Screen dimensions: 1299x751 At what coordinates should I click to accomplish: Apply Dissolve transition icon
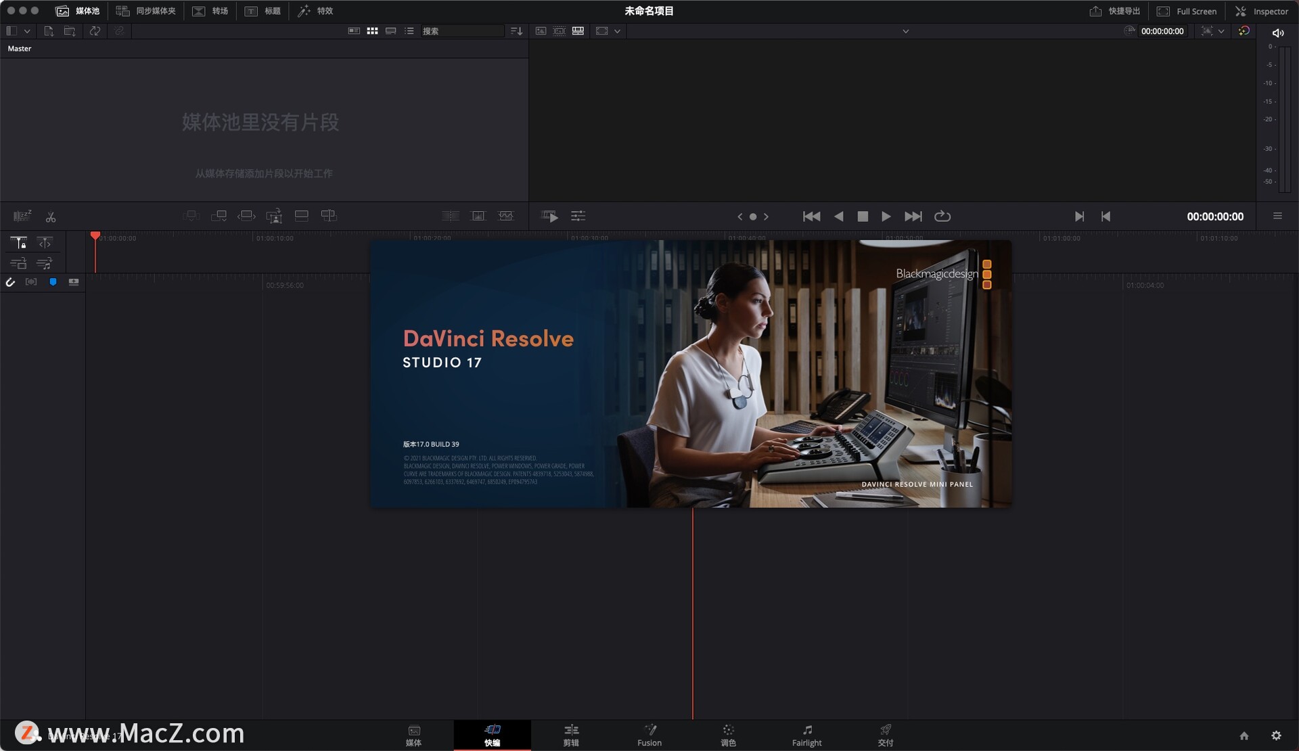pyautogui.click(x=478, y=216)
